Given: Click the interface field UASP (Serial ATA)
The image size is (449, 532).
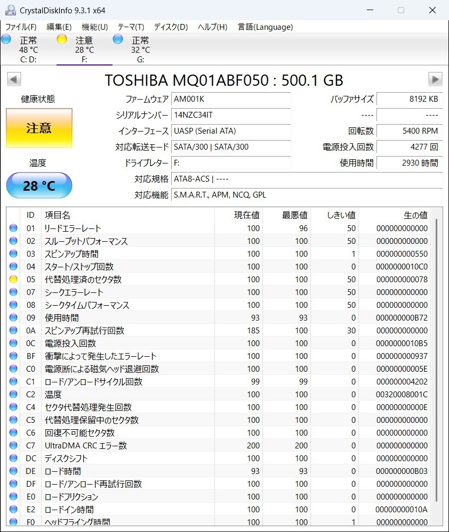Looking at the screenshot, I should pyautogui.click(x=231, y=131).
